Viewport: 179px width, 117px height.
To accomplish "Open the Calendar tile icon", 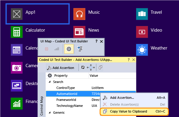I will 17,50.
